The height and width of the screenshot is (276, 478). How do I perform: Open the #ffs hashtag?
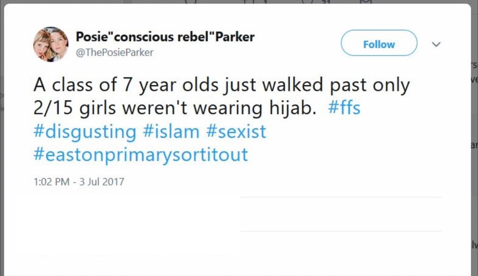pyautogui.click(x=344, y=108)
